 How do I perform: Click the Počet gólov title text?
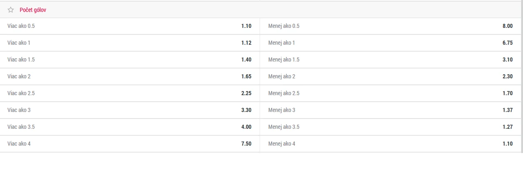33,10
